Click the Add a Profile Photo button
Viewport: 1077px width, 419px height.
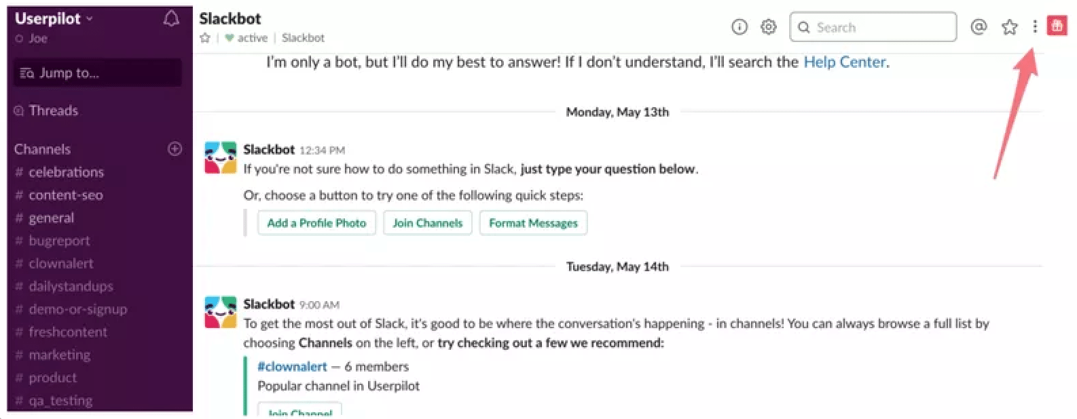click(316, 223)
